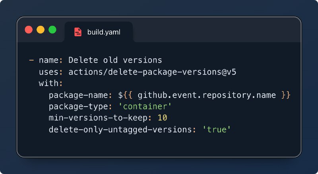Click the 'true' string value

[x=216, y=130]
